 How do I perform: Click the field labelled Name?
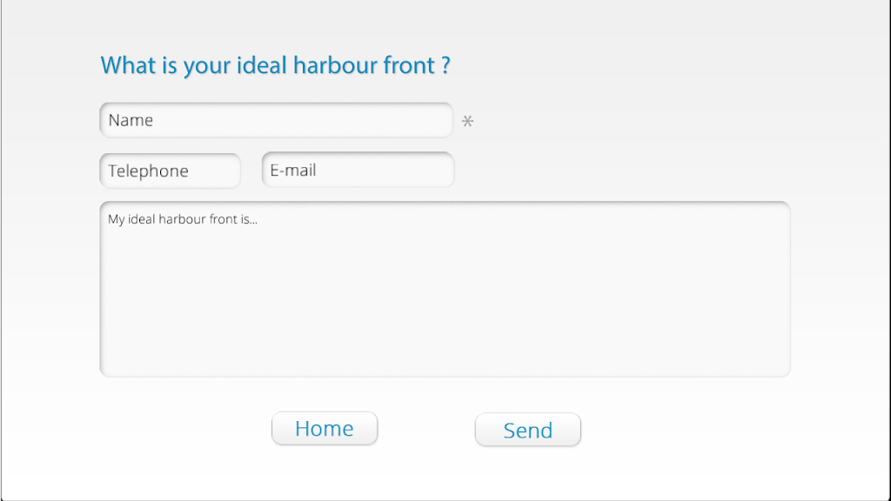tap(276, 120)
